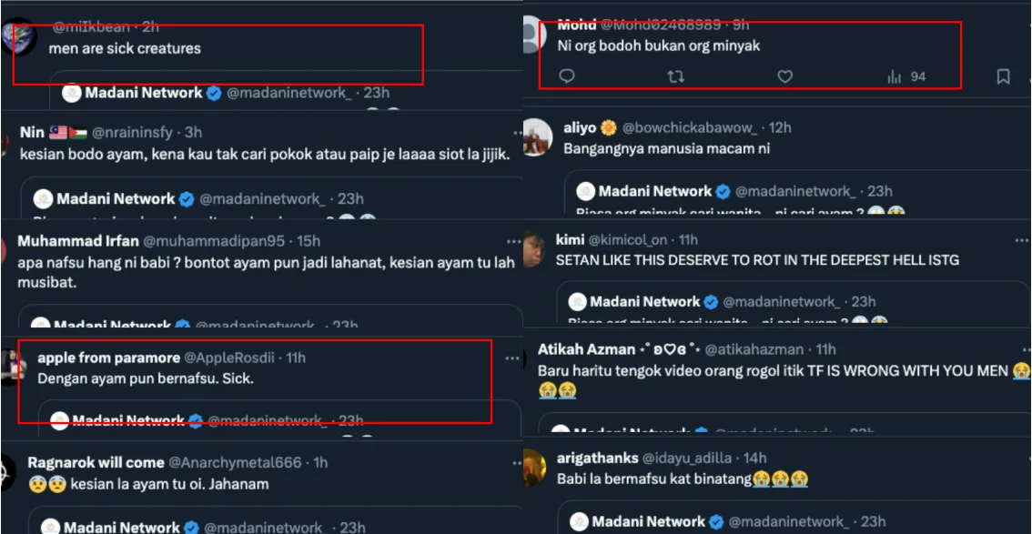Open the arigathanks profile name

tap(596, 458)
